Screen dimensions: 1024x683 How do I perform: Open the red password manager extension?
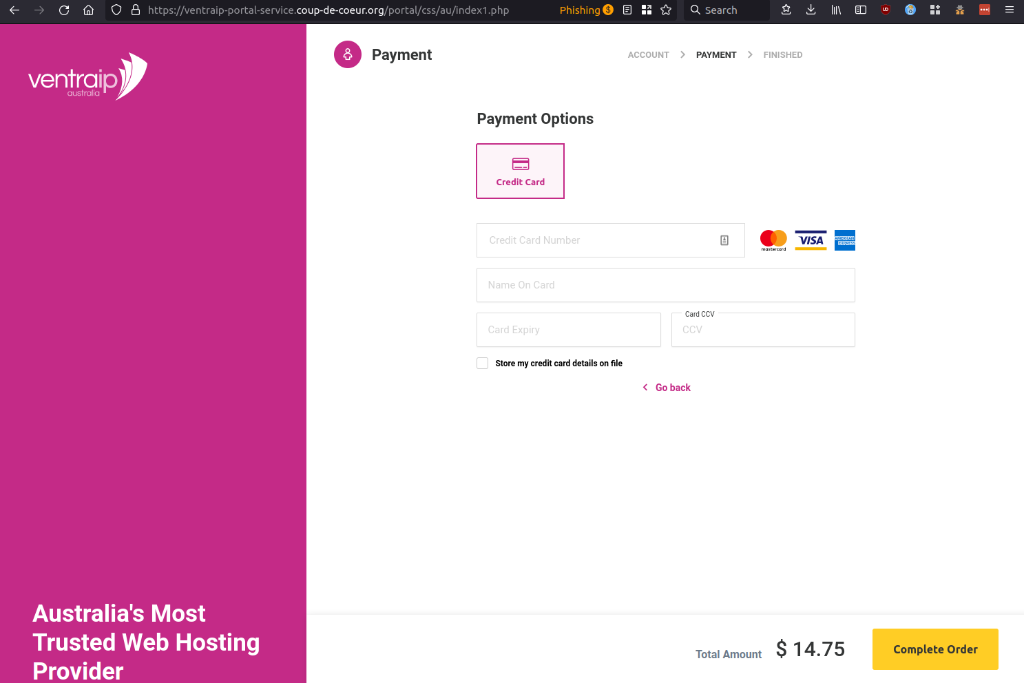point(984,10)
